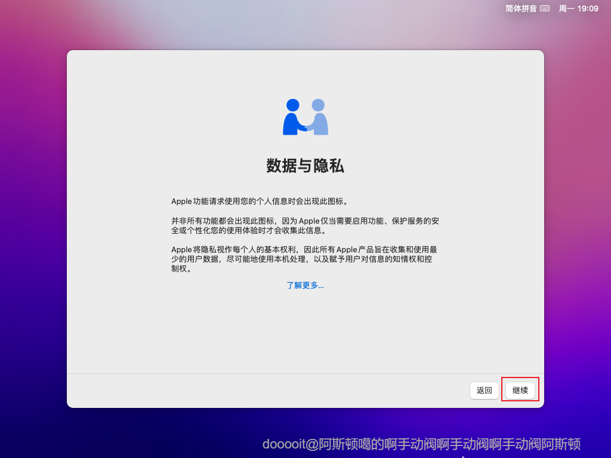The height and width of the screenshot is (458, 611).
Task: Click the doooit watermark text at bottom
Action: [421, 444]
